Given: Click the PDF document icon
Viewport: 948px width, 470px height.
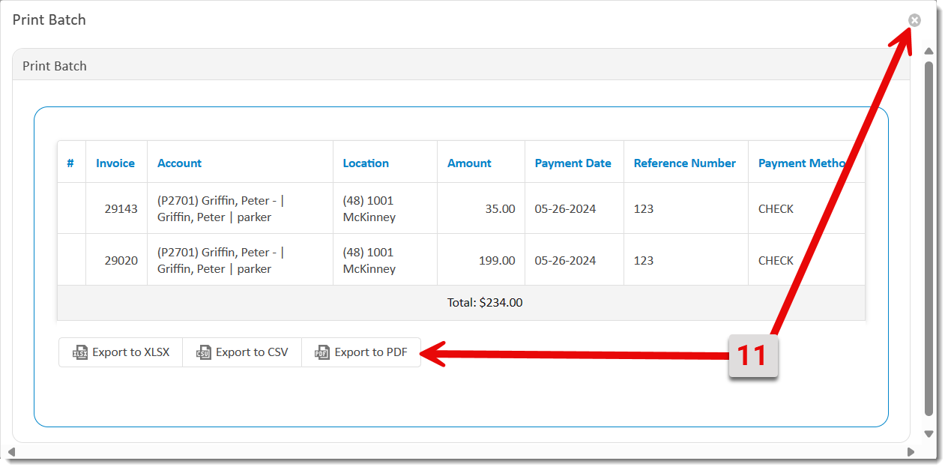Looking at the screenshot, I should pos(321,352).
